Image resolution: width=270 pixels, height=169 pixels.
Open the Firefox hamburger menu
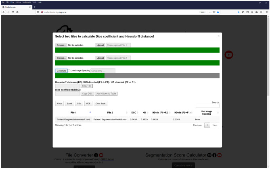[267, 12]
